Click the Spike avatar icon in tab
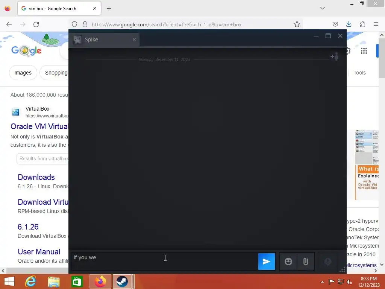 coord(77,40)
